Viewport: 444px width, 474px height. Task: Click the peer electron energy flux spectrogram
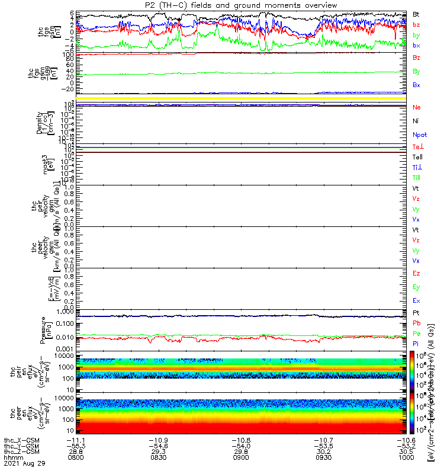[x=241, y=413]
